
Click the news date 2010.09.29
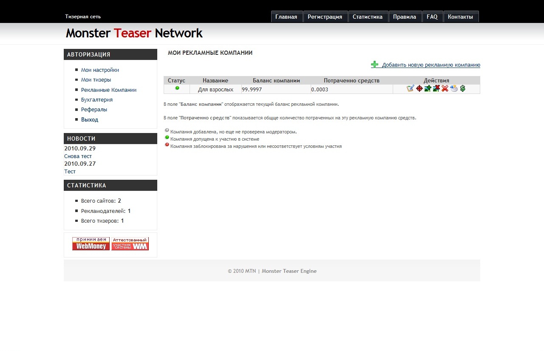pyautogui.click(x=80, y=149)
